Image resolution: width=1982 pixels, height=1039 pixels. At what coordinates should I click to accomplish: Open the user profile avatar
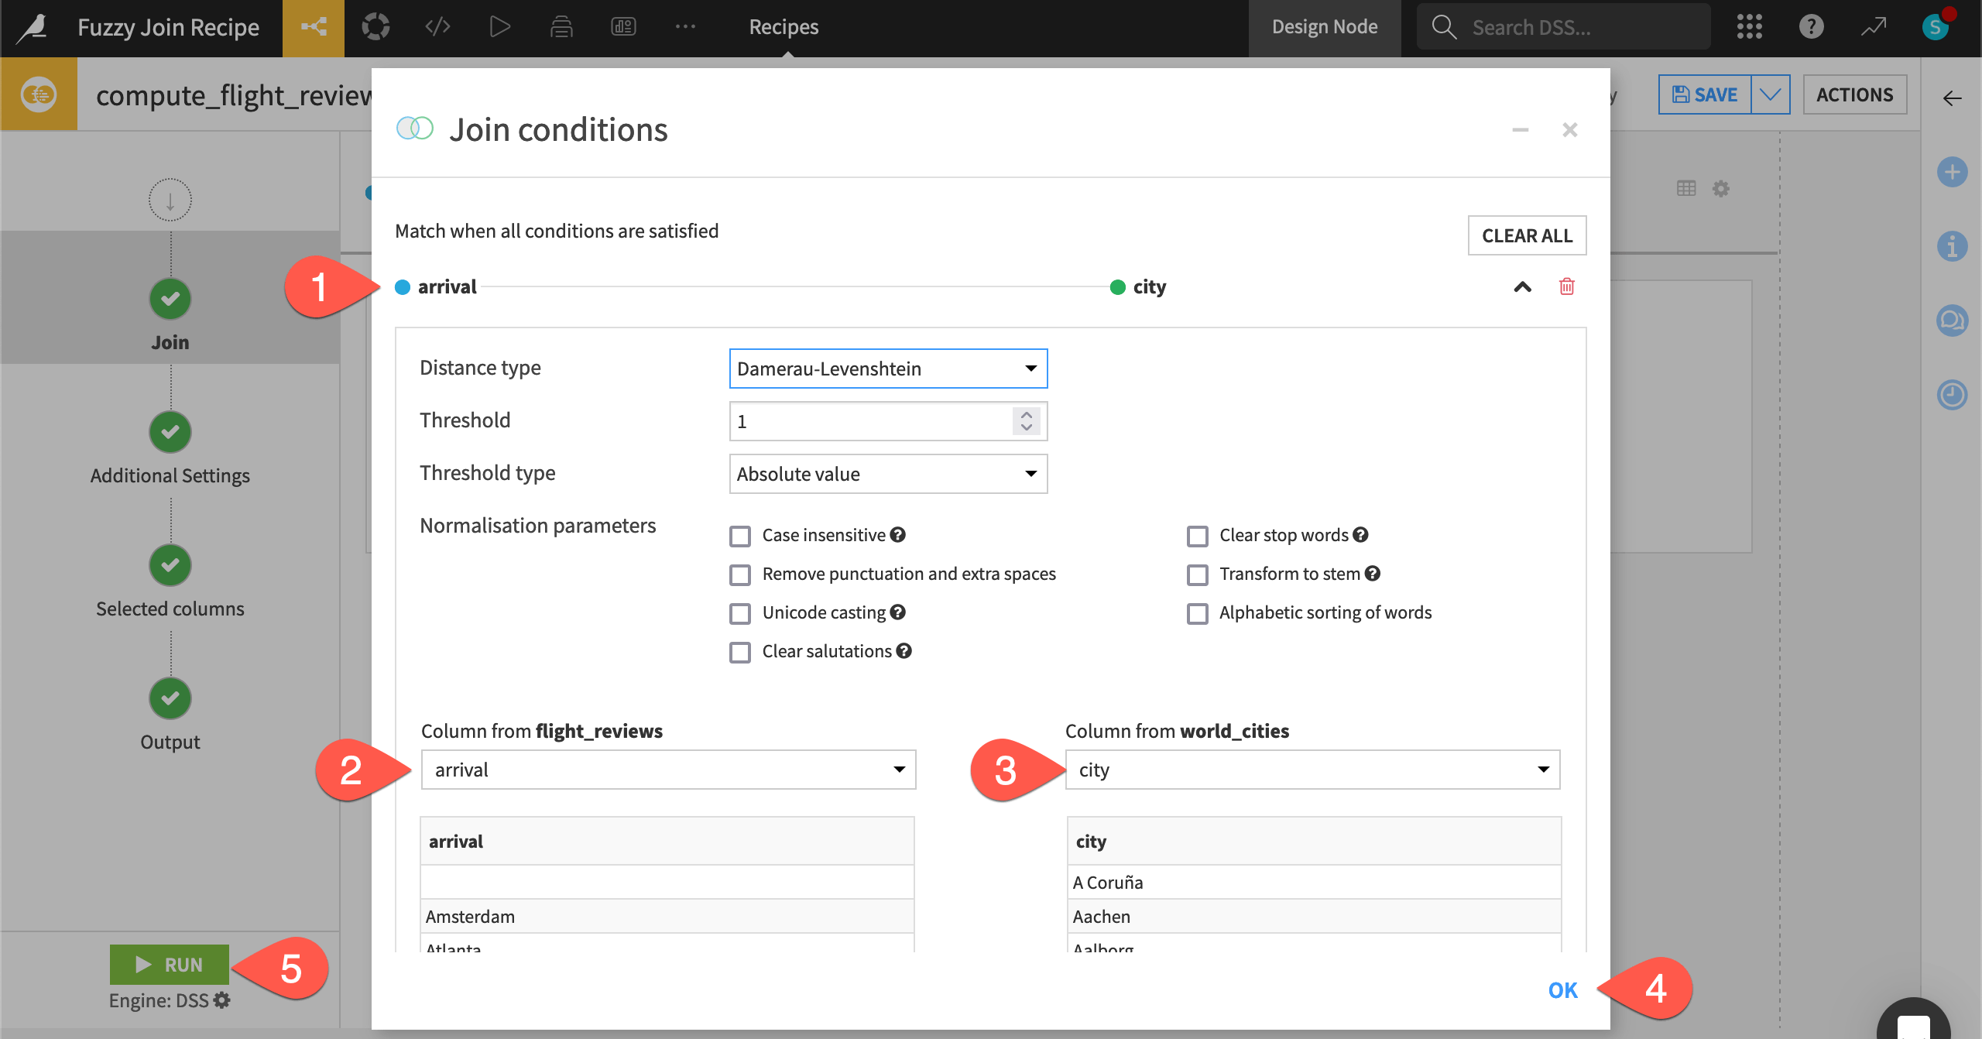coord(1936,28)
